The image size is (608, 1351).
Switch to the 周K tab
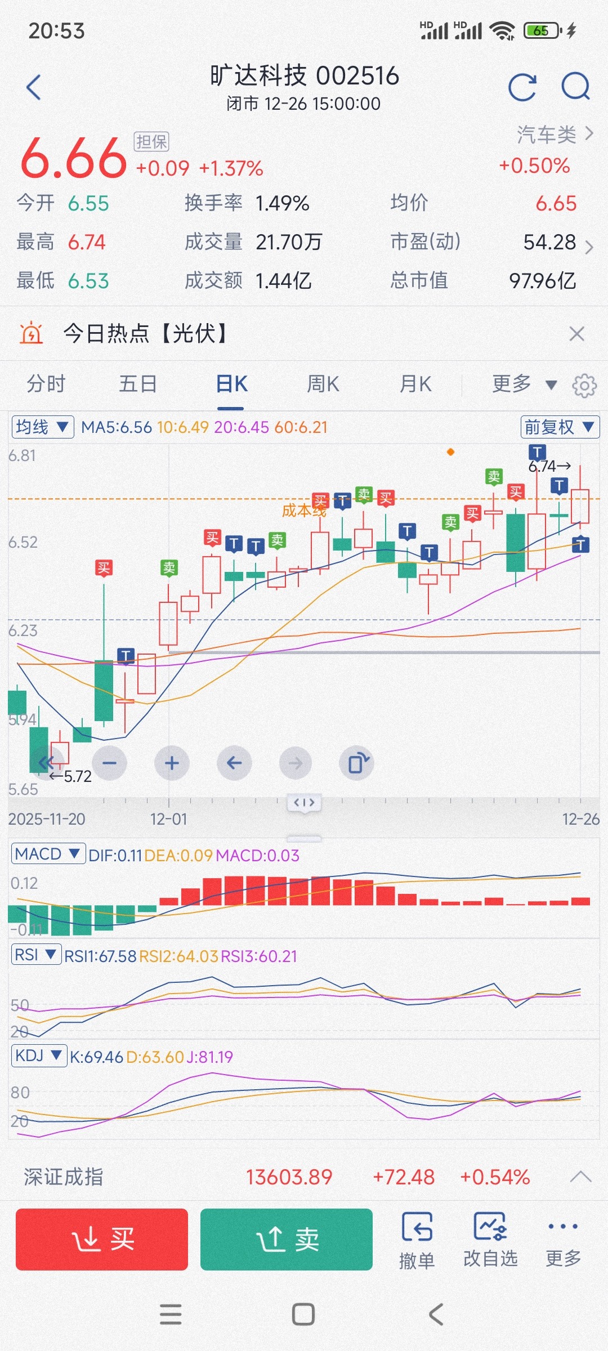click(323, 384)
